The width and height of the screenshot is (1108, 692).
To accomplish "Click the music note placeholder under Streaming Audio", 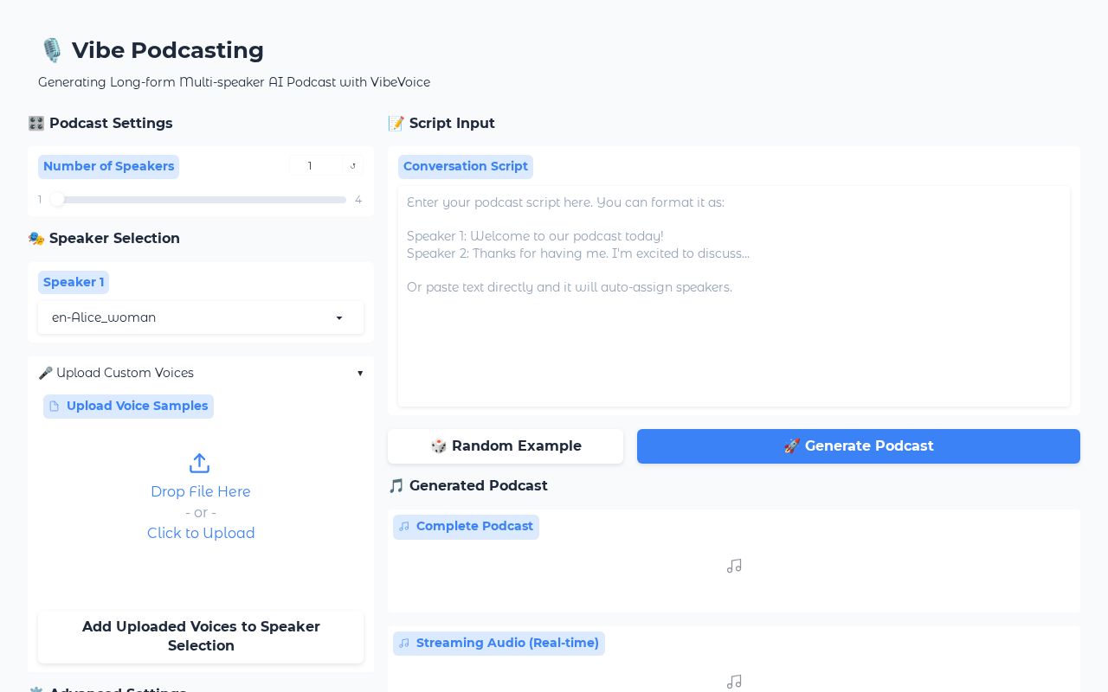I will pyautogui.click(x=734, y=682).
